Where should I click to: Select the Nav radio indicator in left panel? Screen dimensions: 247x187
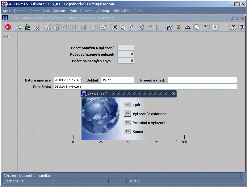pyautogui.click(x=5, y=37)
